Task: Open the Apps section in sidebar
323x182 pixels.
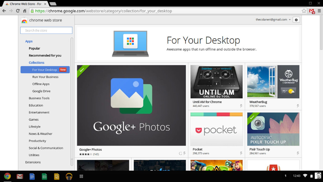Action: point(29,41)
